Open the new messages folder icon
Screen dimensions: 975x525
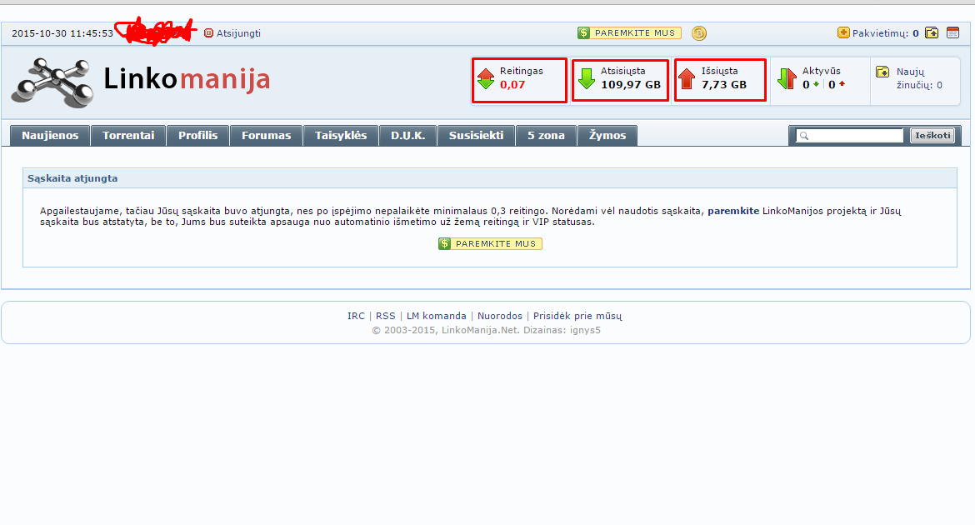tap(882, 72)
